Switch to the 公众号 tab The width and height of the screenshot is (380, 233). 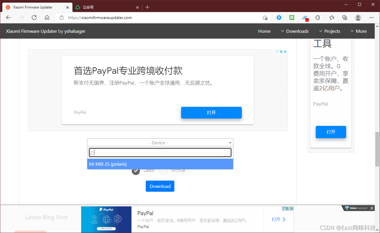point(107,7)
